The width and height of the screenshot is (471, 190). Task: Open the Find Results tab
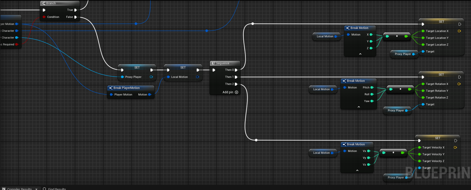coord(55,188)
